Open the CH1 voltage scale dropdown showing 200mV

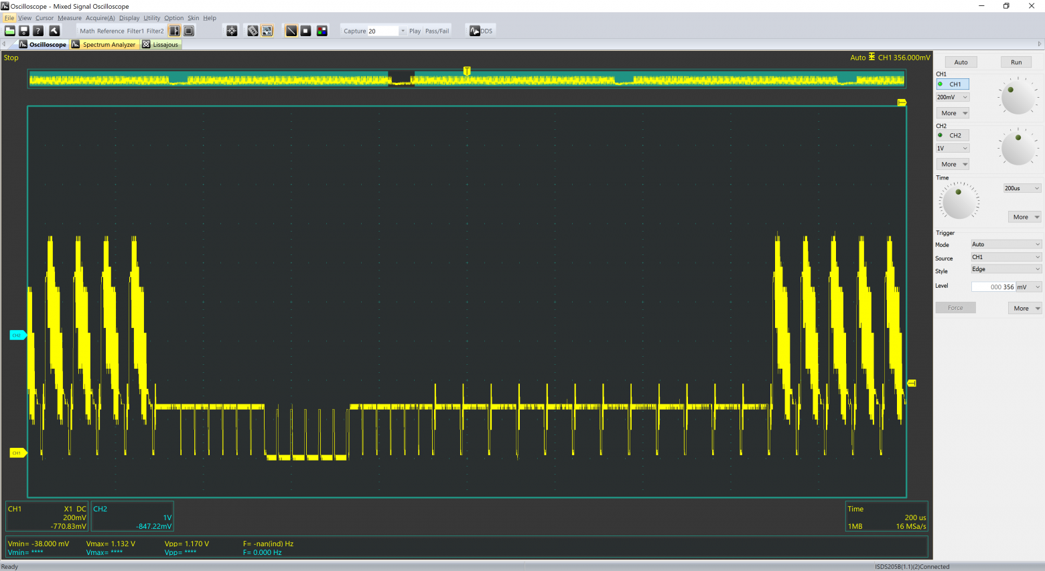(952, 97)
